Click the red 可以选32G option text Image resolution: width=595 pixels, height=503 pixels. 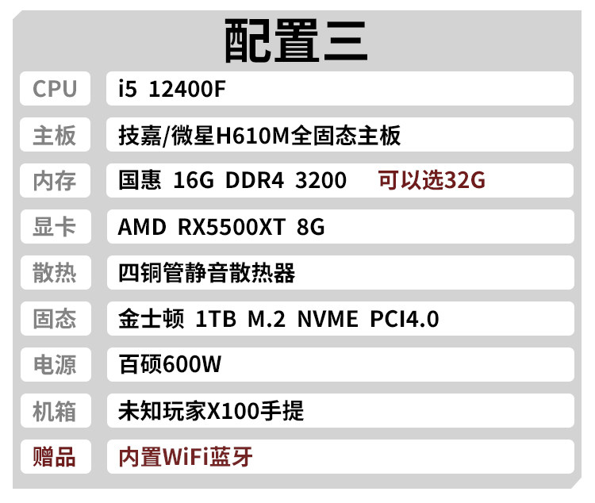coord(431,181)
